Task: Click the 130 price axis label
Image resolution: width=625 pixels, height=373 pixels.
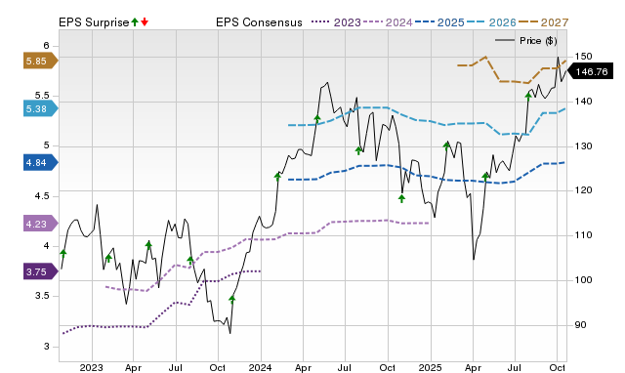Action: pos(583,146)
